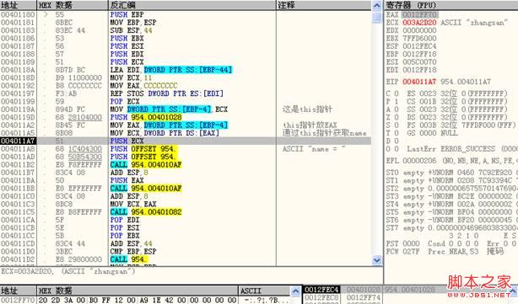The width and height of the screenshot is (518, 304).
Task: Click the ASCII column header in dump pane
Action: [264, 291]
